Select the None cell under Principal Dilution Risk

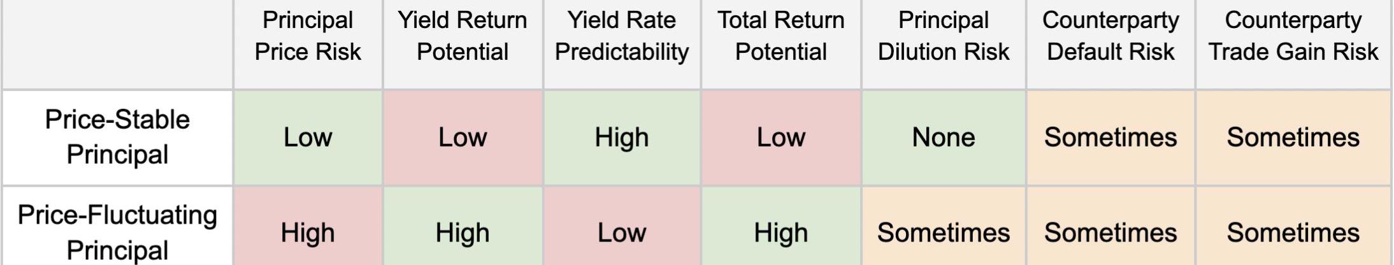pyautogui.click(x=944, y=138)
